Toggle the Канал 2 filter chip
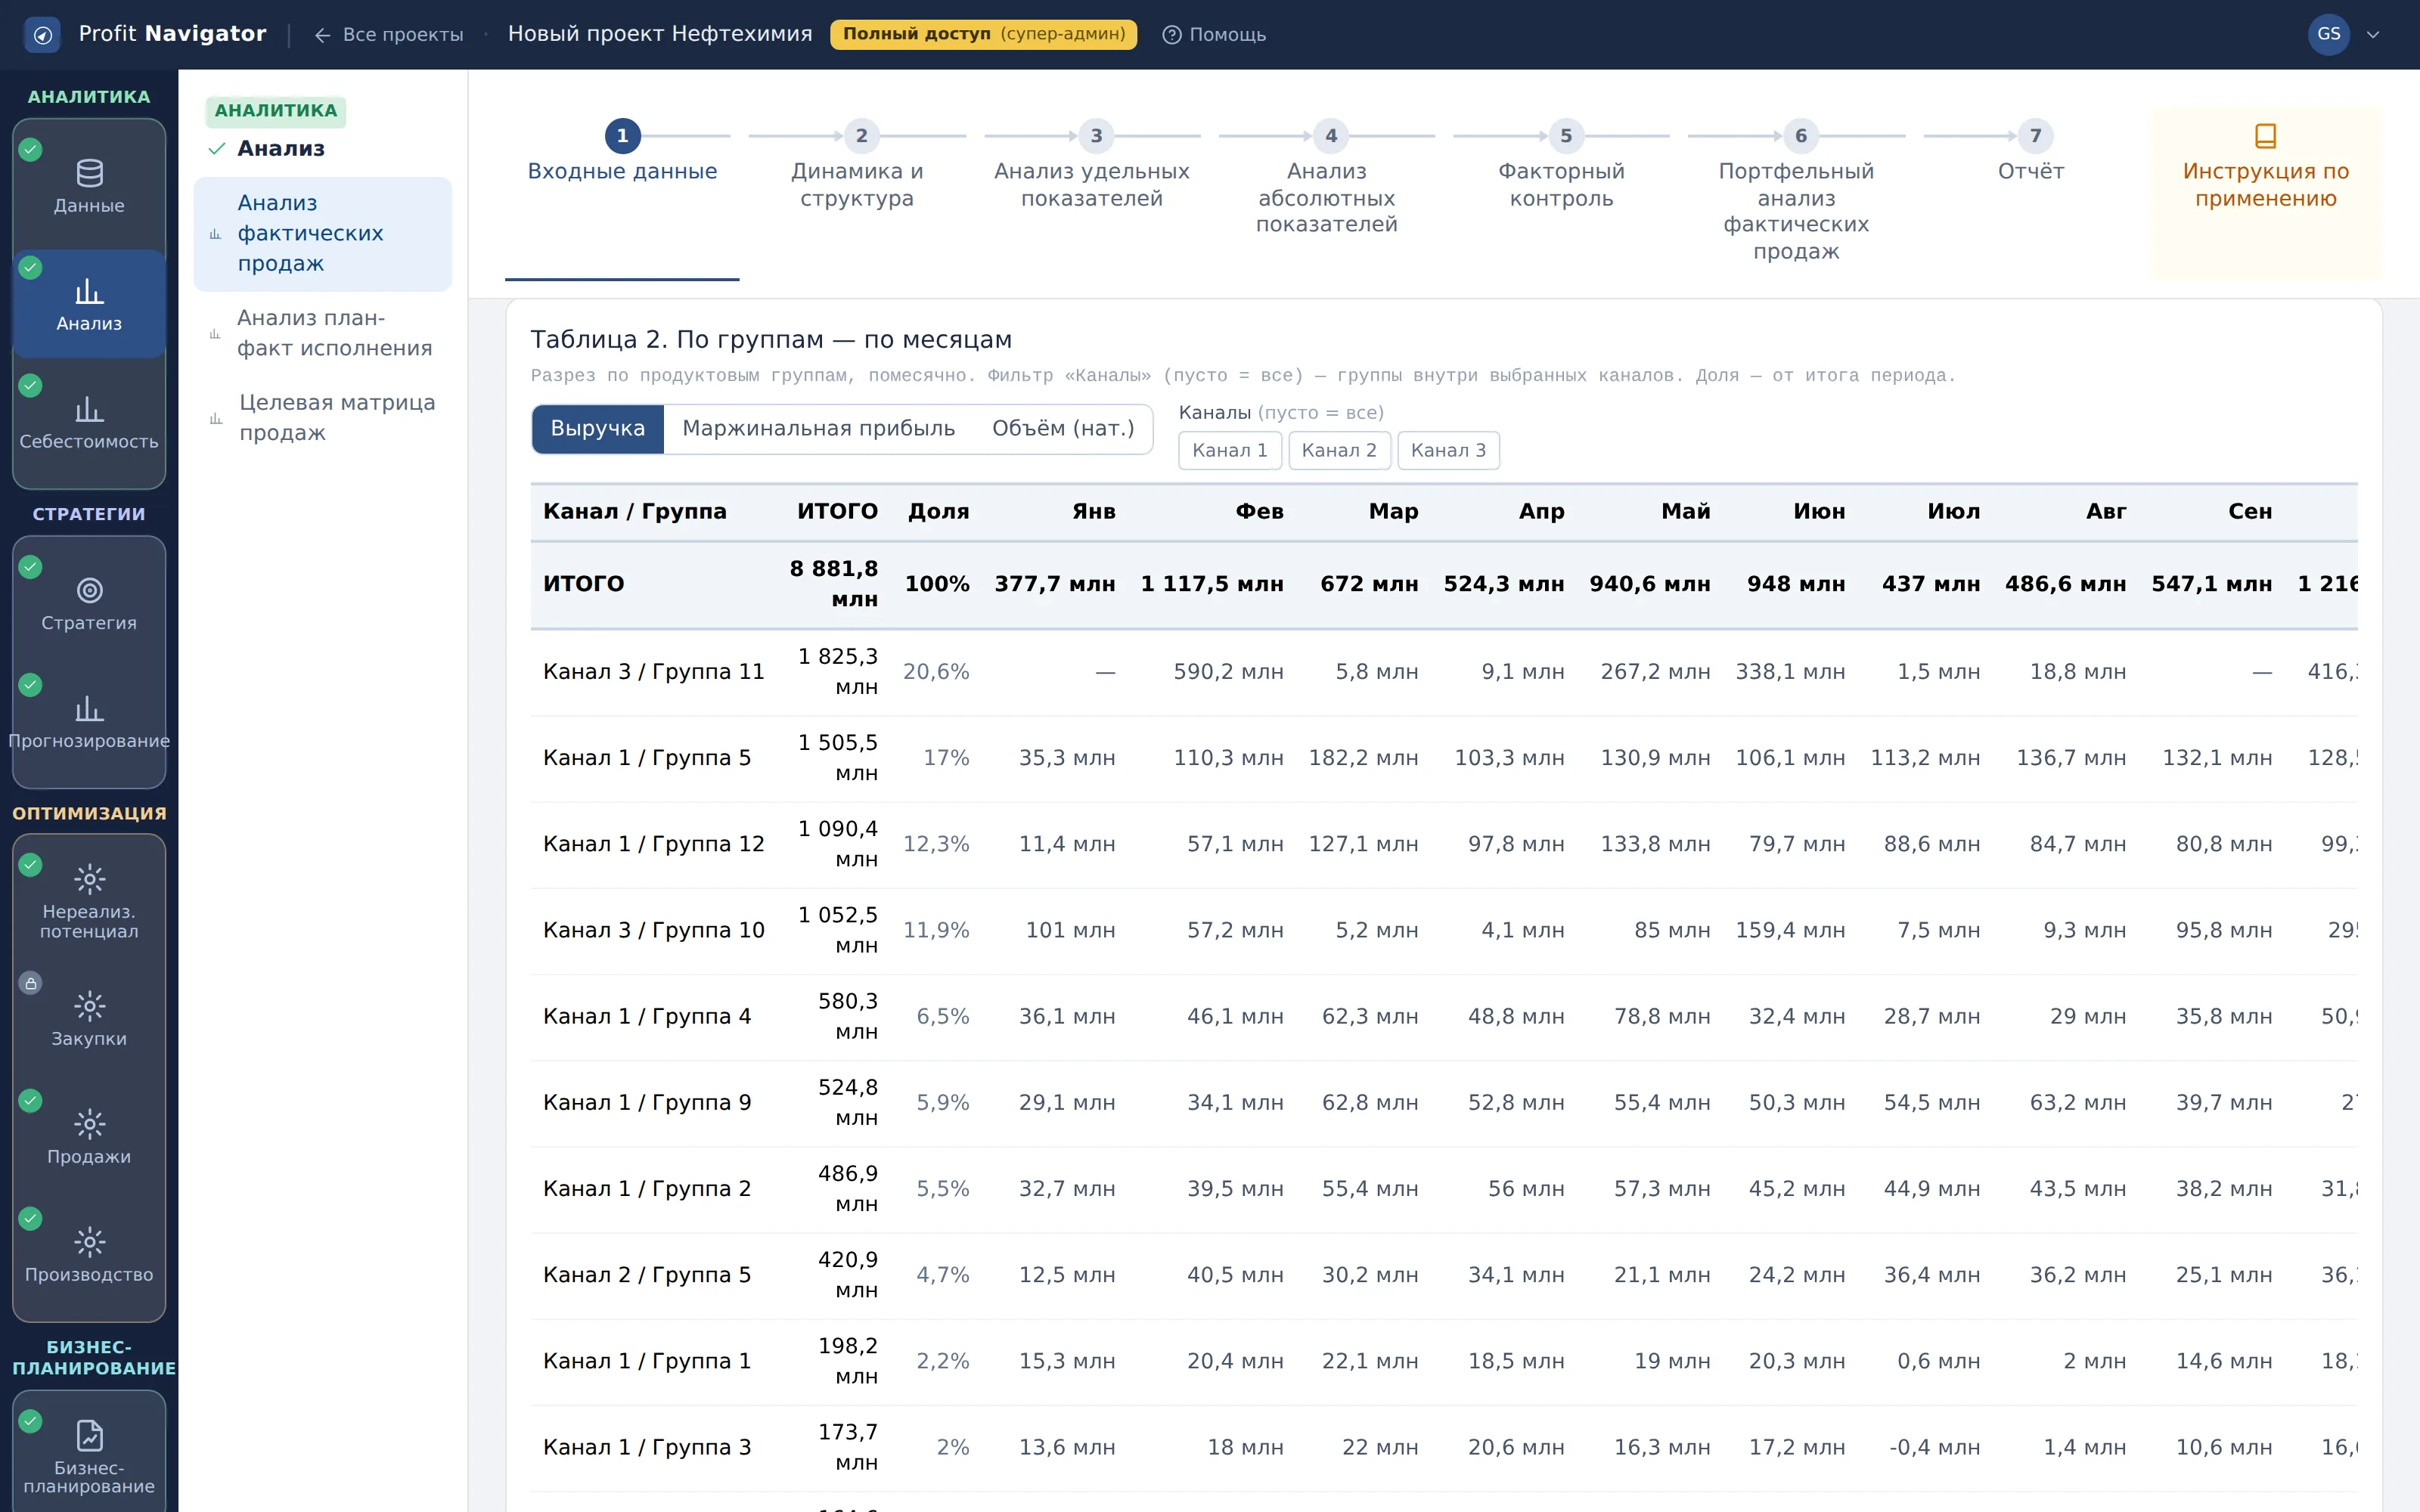 pyautogui.click(x=1339, y=450)
